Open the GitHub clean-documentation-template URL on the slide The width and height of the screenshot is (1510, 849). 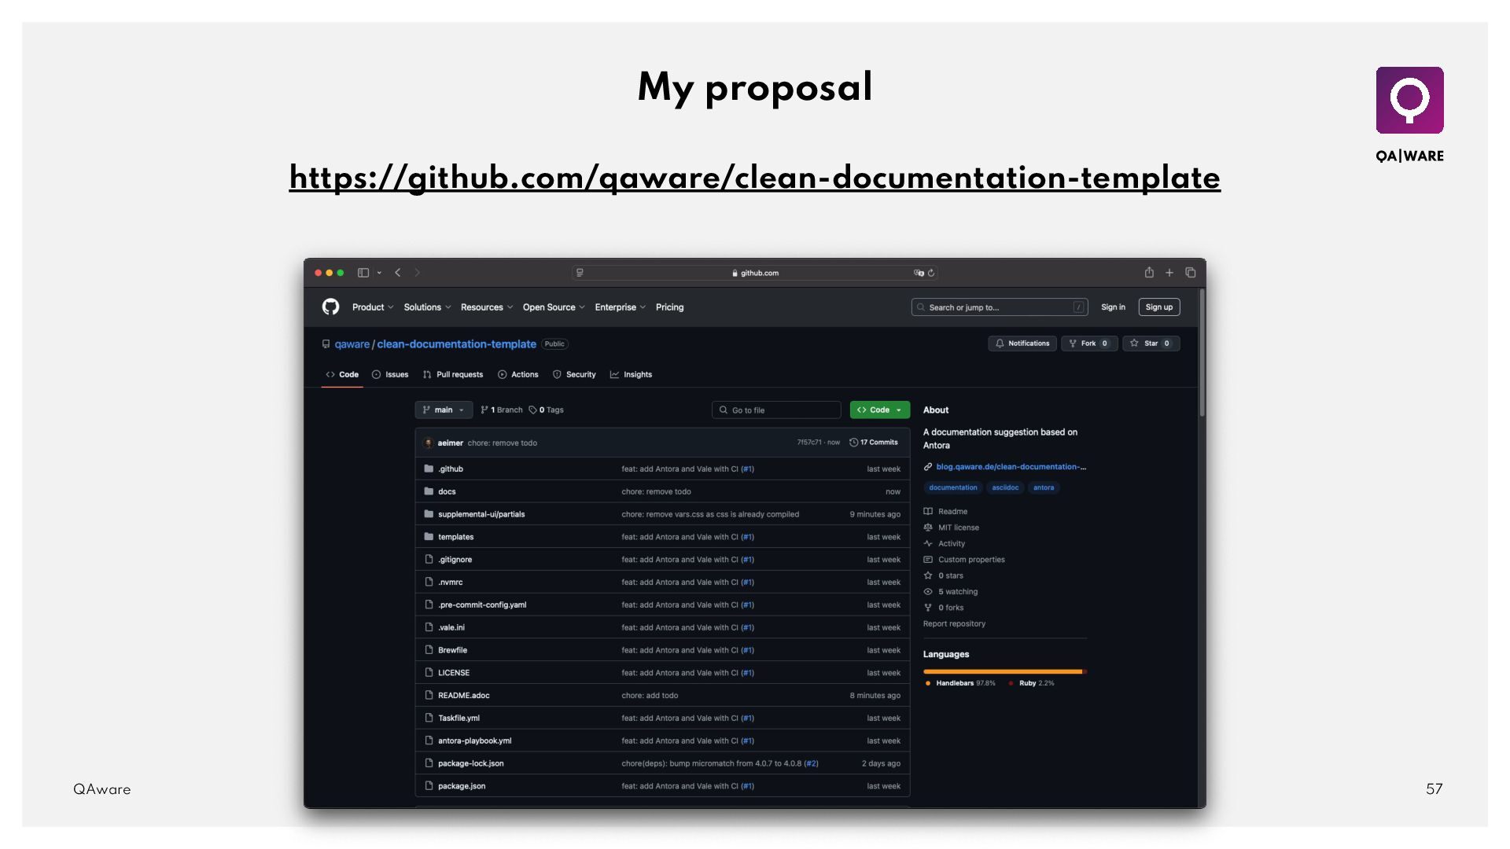tap(754, 178)
